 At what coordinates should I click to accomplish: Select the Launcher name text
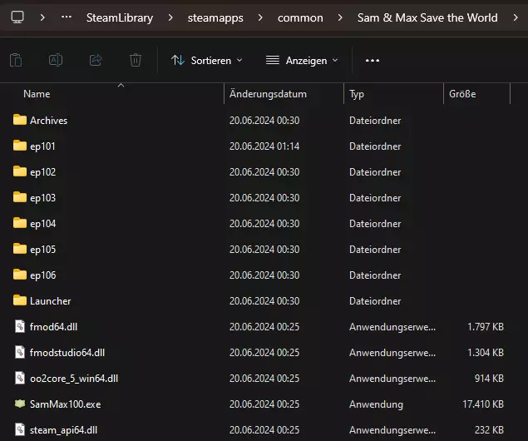coord(50,301)
